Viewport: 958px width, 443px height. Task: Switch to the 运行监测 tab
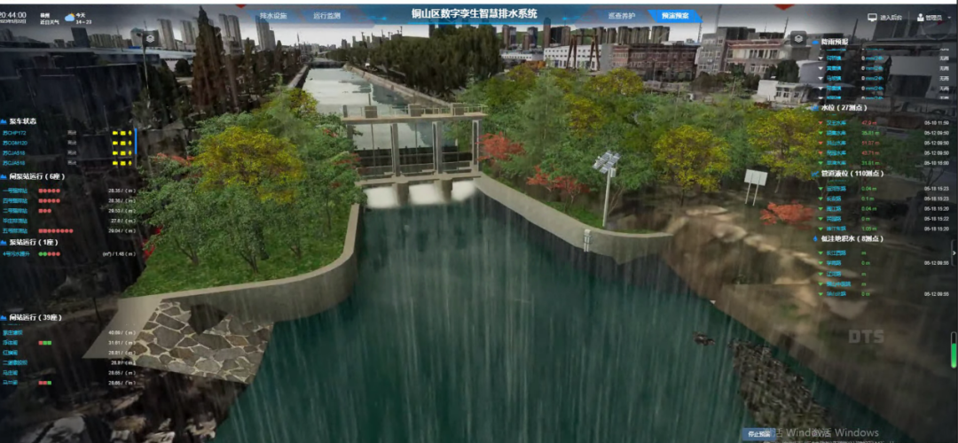[x=325, y=16]
